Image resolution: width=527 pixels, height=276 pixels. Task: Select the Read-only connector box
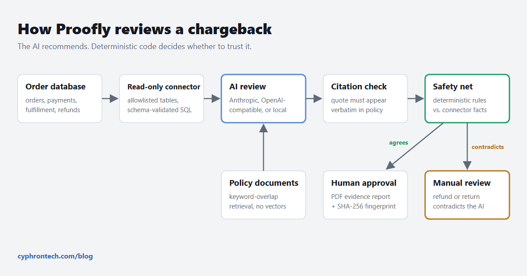coord(162,99)
